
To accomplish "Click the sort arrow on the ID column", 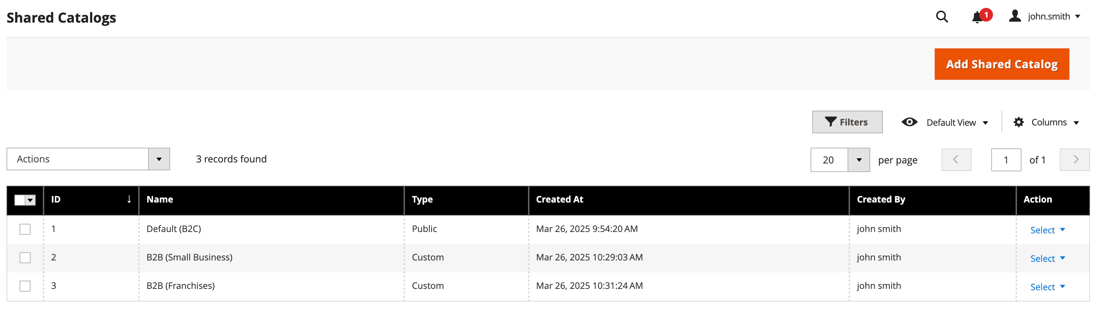I will [129, 199].
